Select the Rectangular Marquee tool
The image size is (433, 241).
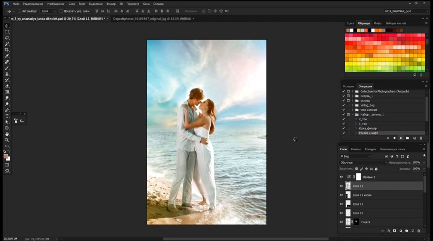[7, 32]
